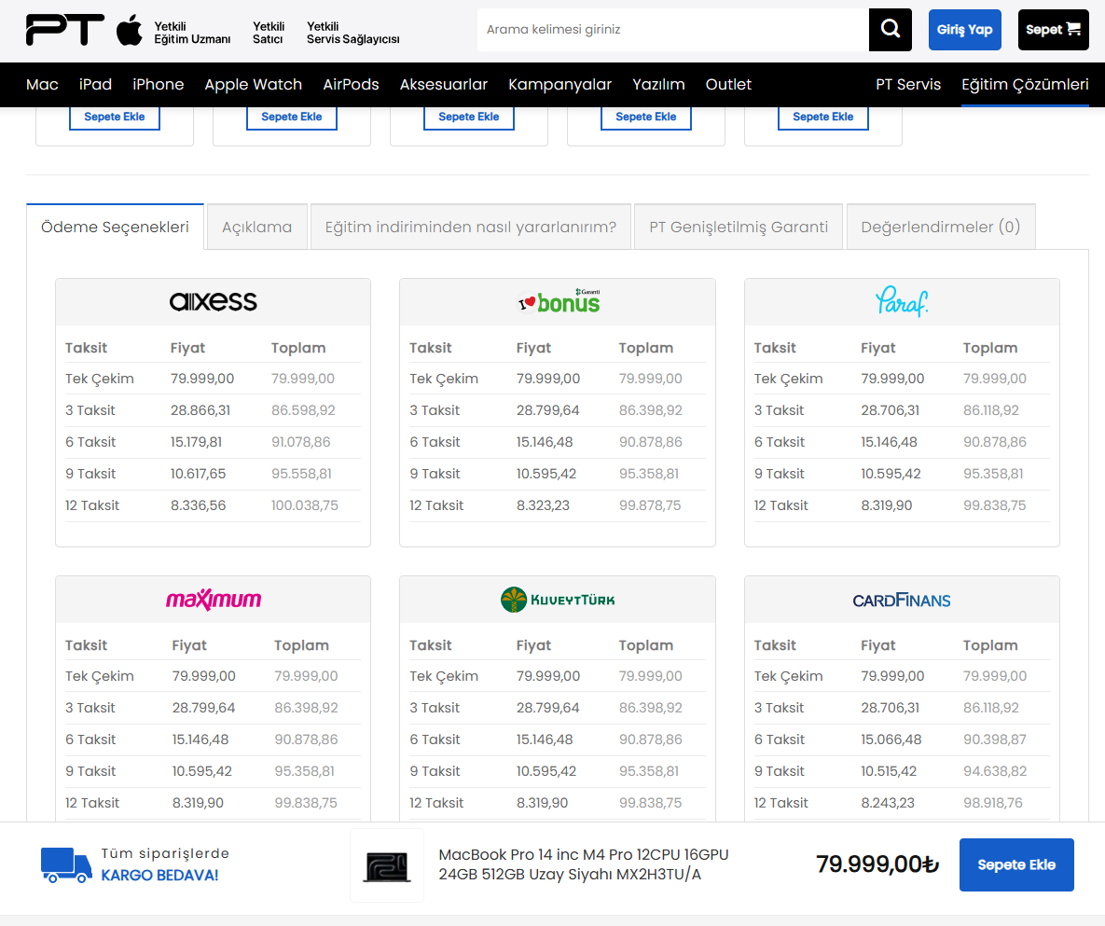
Task: Click the Maximum card logo
Action: (x=213, y=600)
